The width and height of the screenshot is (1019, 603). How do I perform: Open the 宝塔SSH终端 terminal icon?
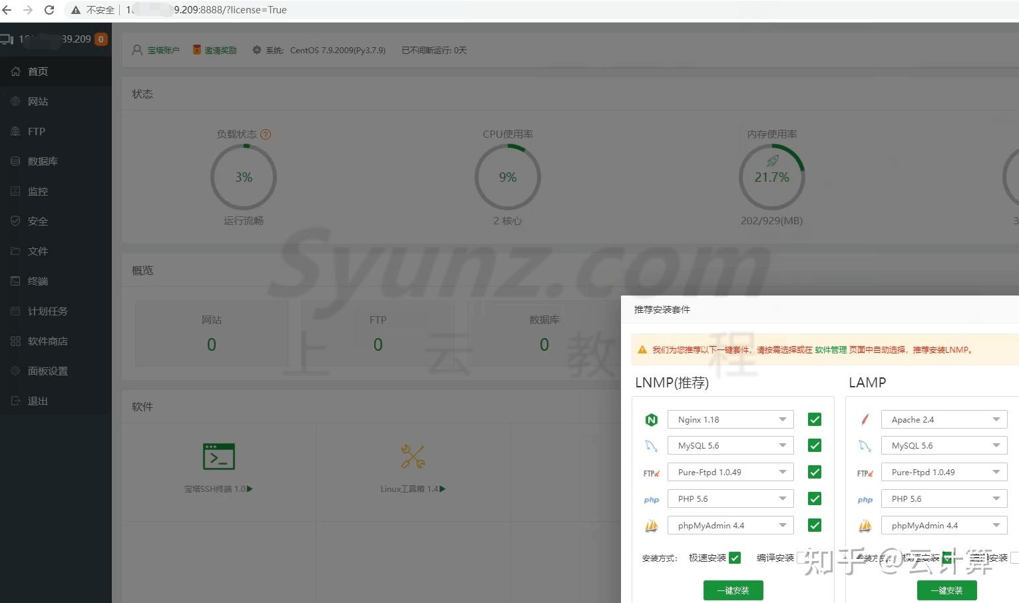coord(218,457)
